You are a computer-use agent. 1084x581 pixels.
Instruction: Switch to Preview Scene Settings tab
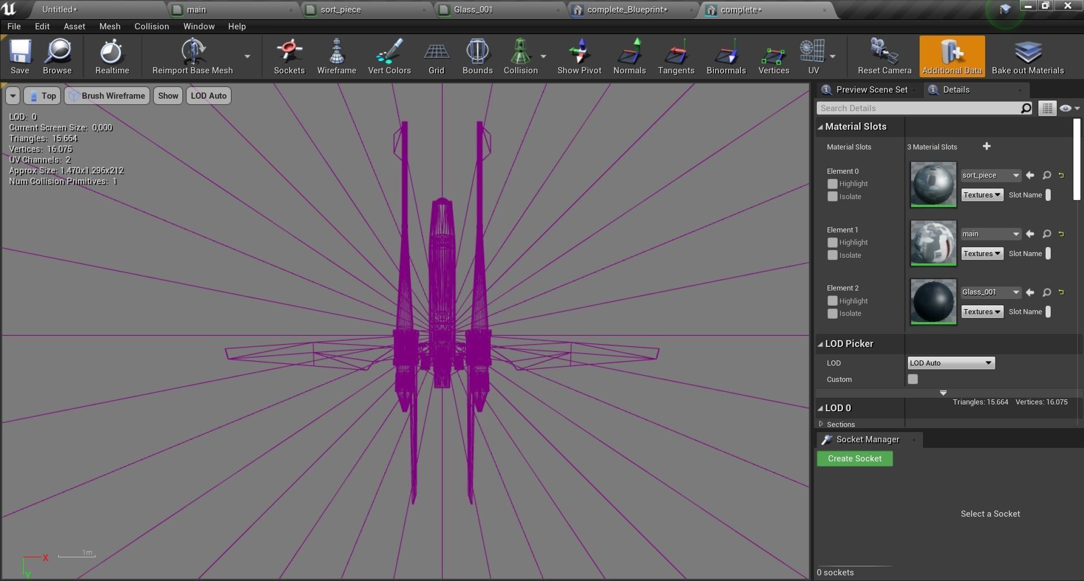869,90
